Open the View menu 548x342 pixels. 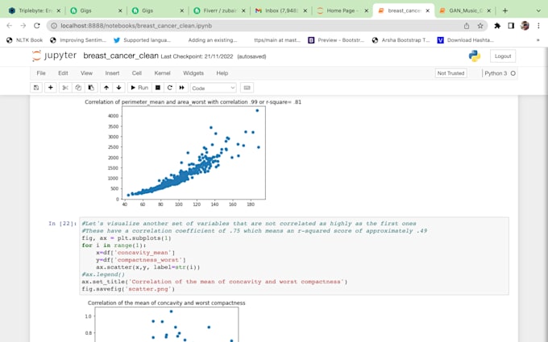tap(86, 73)
